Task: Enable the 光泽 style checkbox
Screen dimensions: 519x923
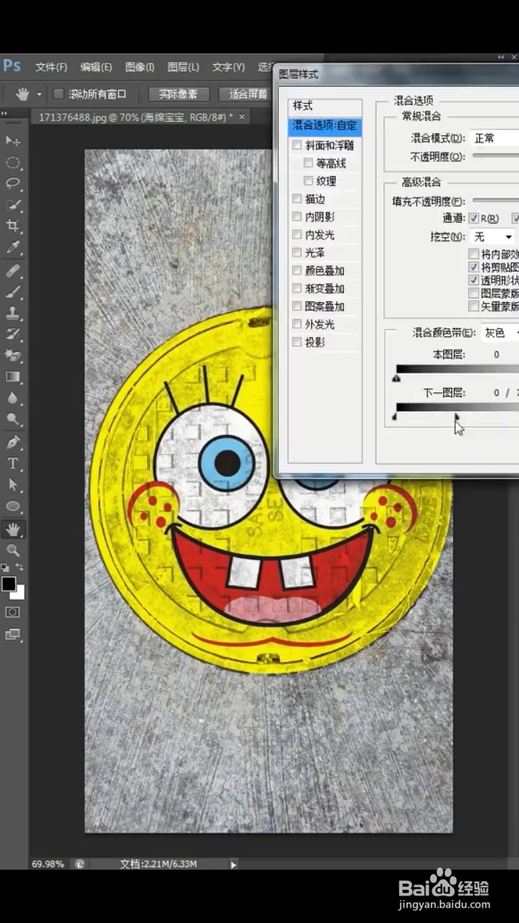Action: click(297, 252)
